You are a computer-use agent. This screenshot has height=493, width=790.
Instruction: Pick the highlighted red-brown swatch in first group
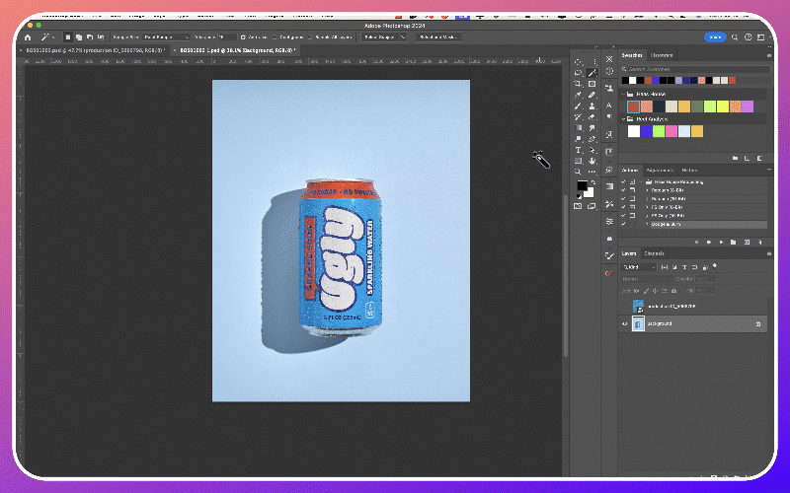pyautogui.click(x=633, y=106)
